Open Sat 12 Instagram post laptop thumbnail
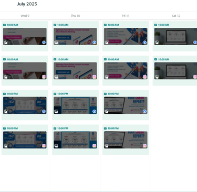 [x=175, y=71]
